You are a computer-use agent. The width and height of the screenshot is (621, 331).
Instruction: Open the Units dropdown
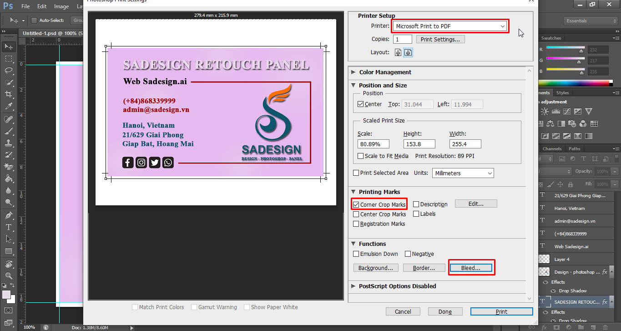point(463,173)
